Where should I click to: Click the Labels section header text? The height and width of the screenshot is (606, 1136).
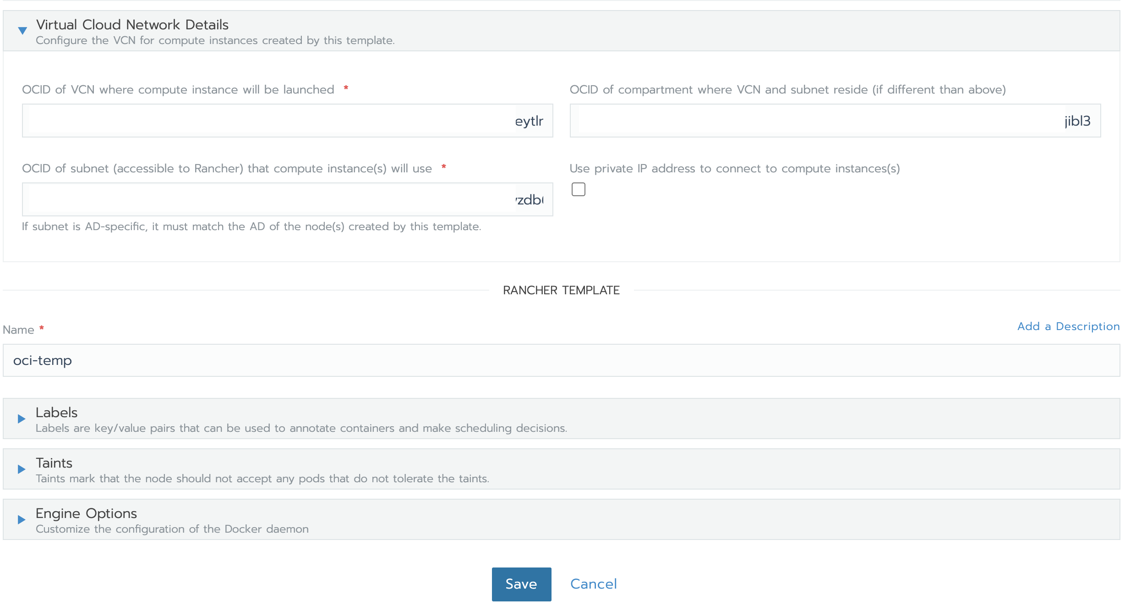[x=56, y=412]
